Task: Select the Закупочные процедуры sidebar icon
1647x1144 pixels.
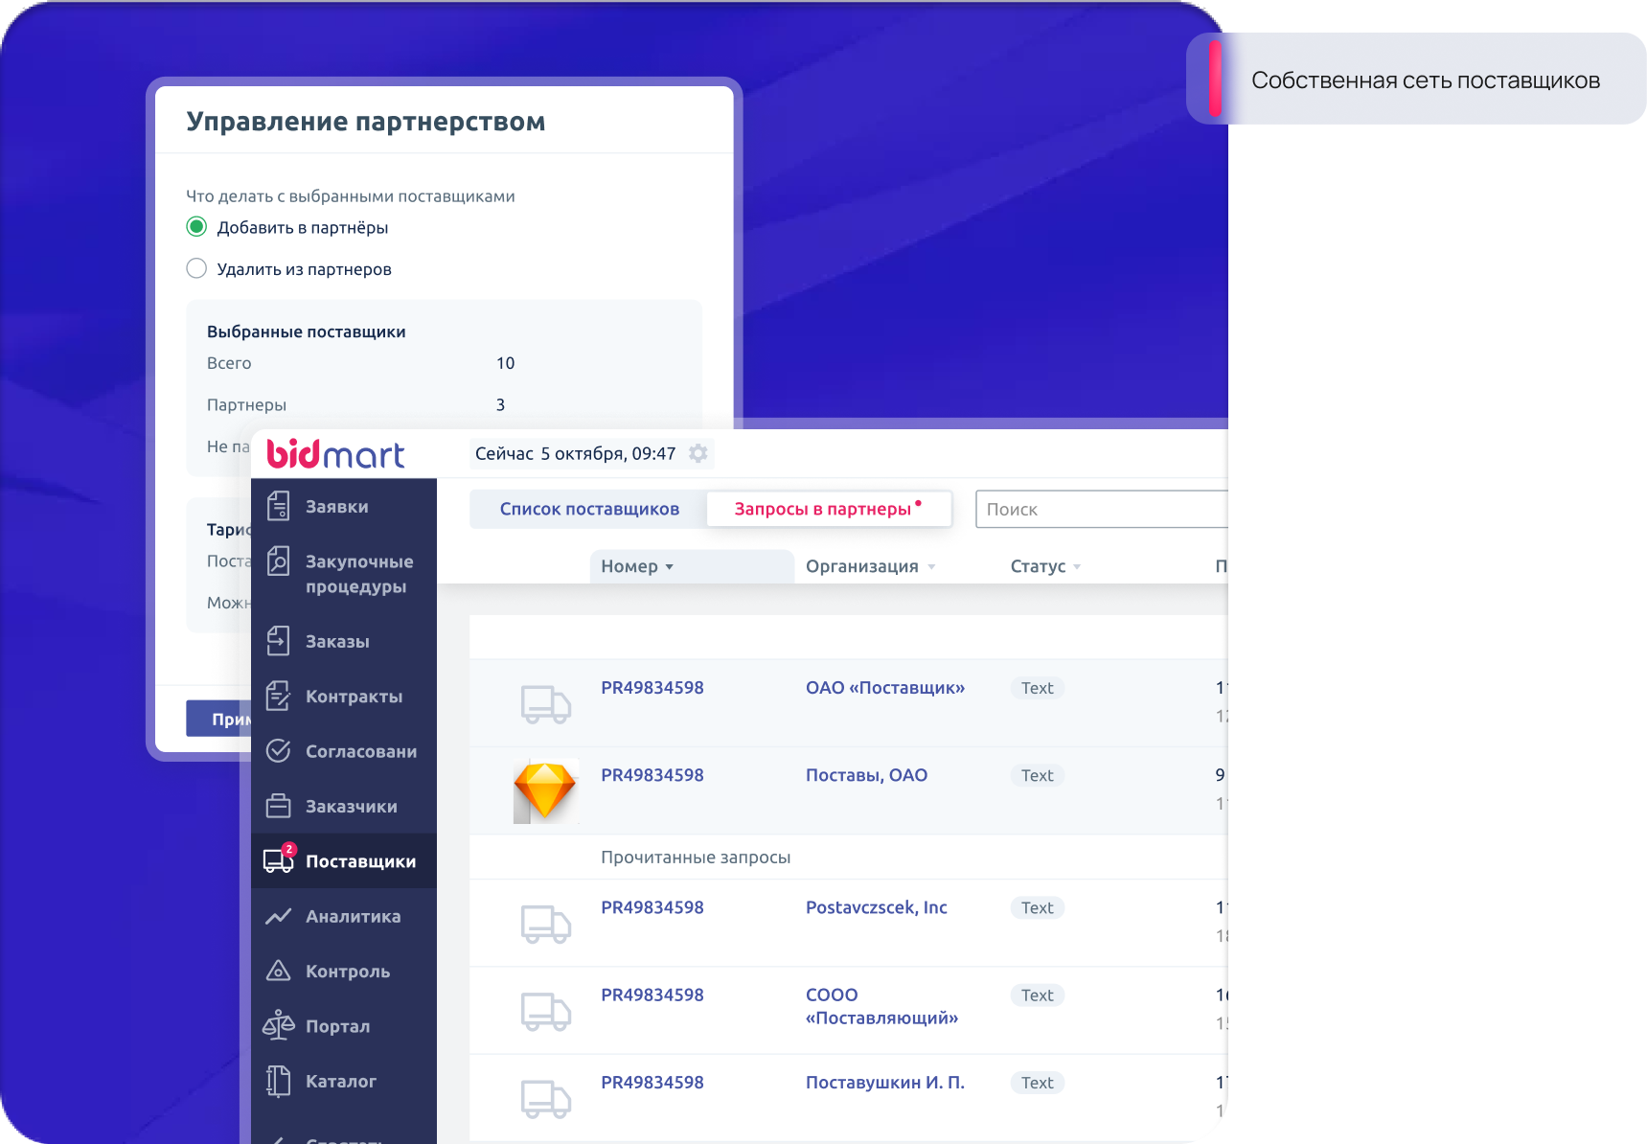Action: pos(278,561)
